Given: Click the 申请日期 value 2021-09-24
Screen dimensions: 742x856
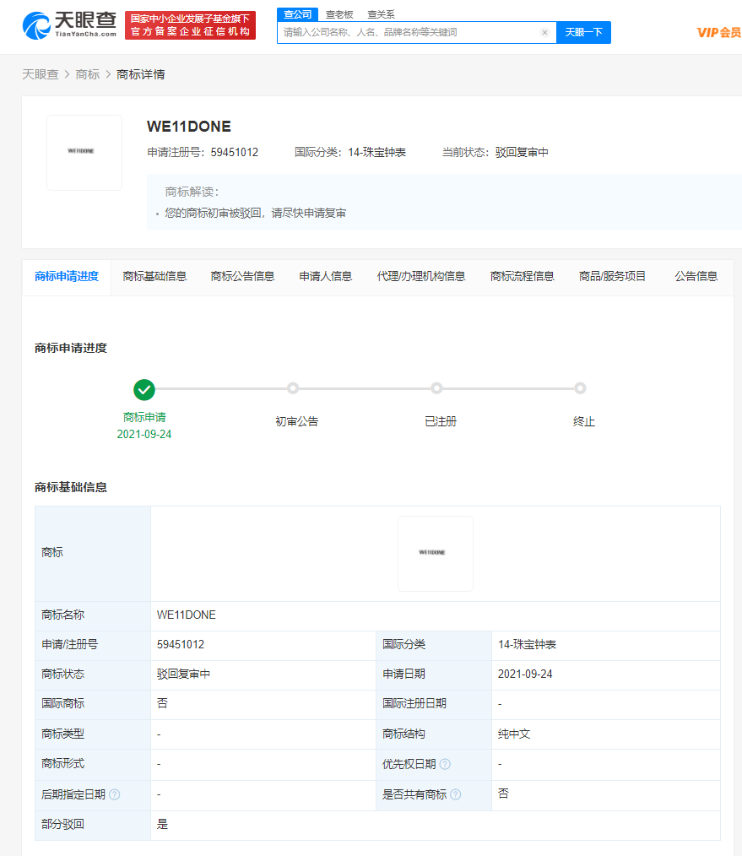Looking at the screenshot, I should 525,675.
